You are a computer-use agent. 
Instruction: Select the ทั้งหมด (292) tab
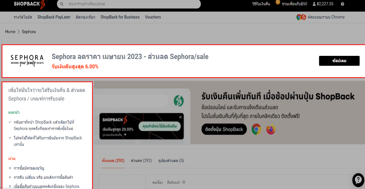coord(113,161)
